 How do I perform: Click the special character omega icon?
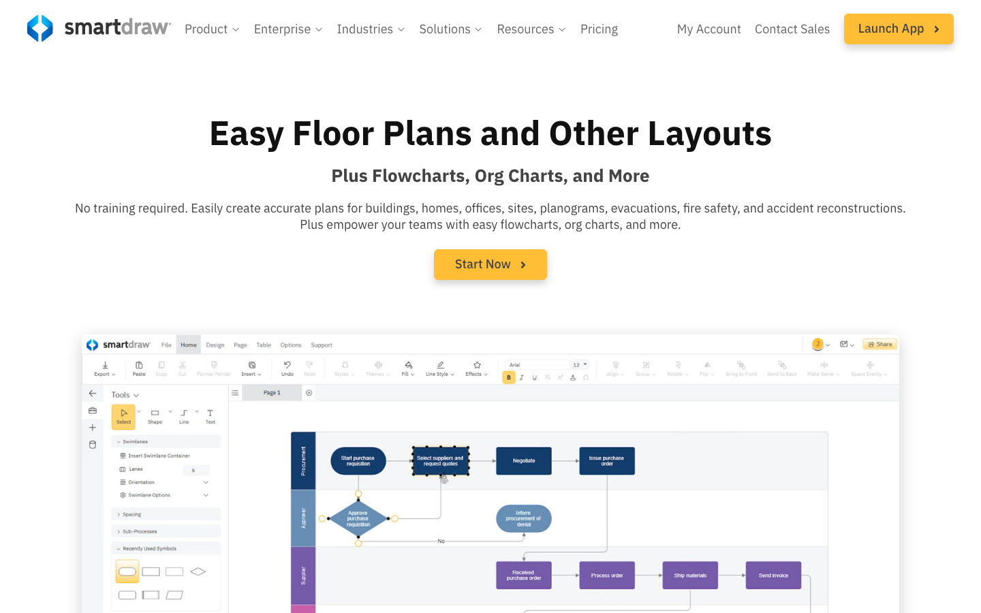pyautogui.click(x=586, y=377)
